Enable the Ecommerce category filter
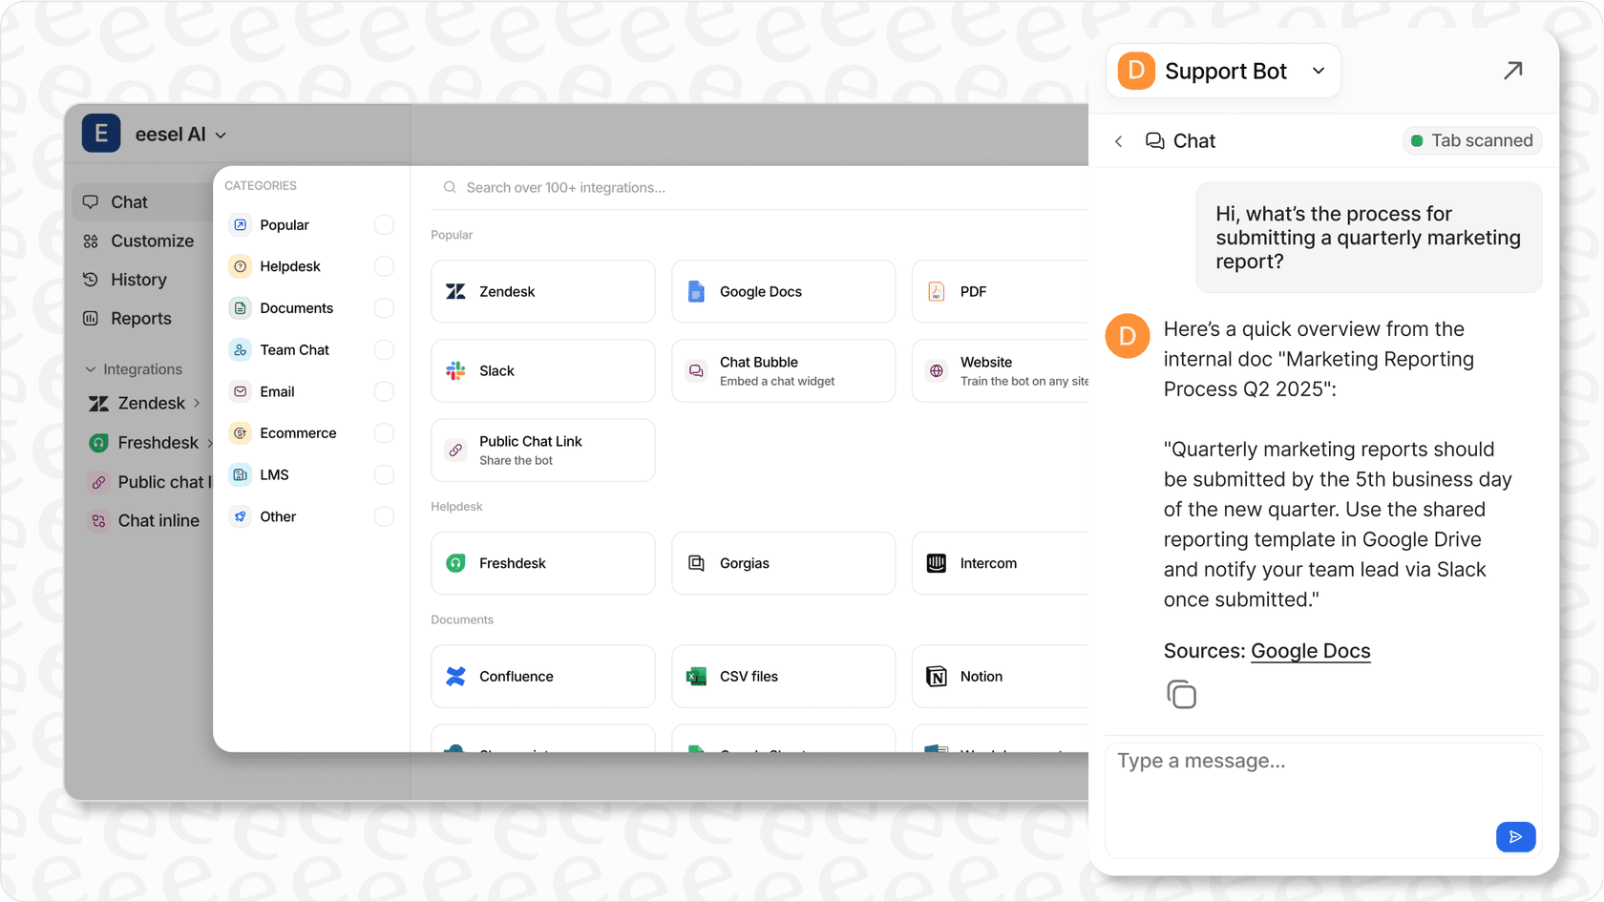The width and height of the screenshot is (1604, 902). [384, 432]
